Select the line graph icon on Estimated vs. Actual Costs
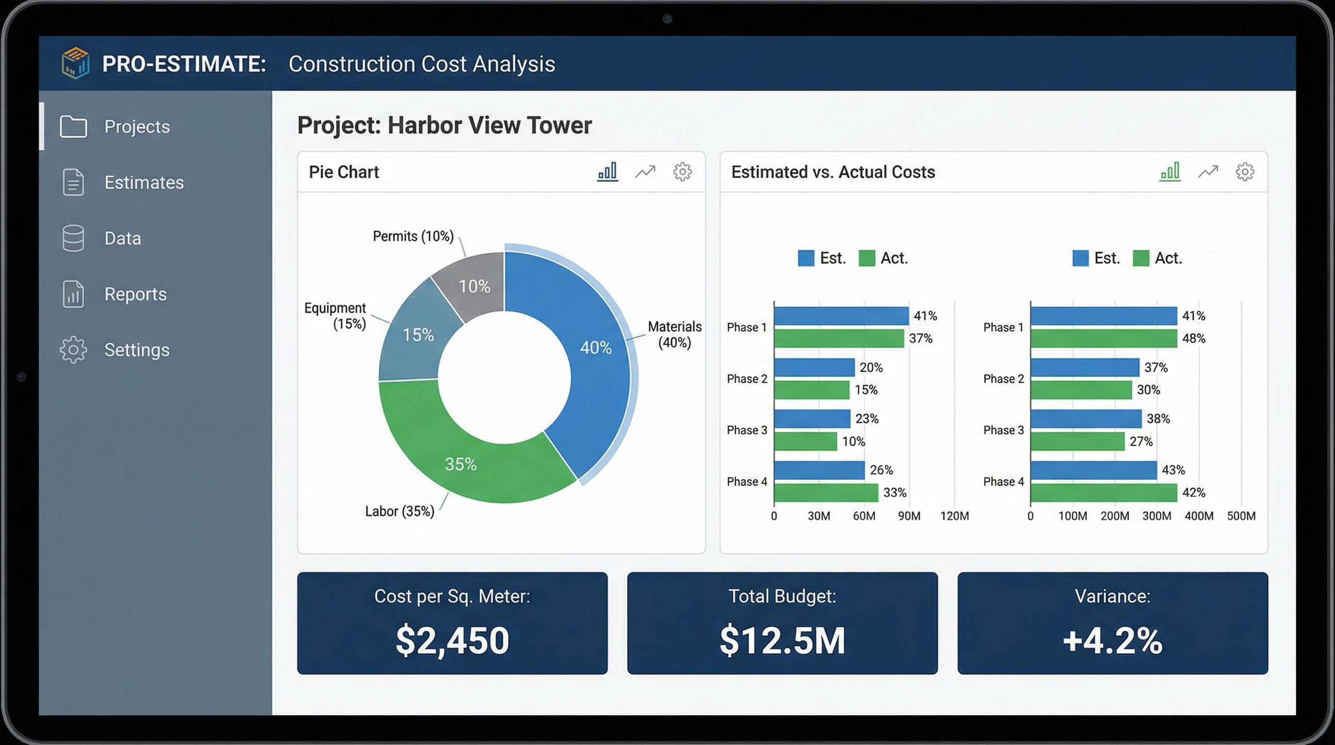This screenshot has width=1335, height=745. coord(1208,171)
